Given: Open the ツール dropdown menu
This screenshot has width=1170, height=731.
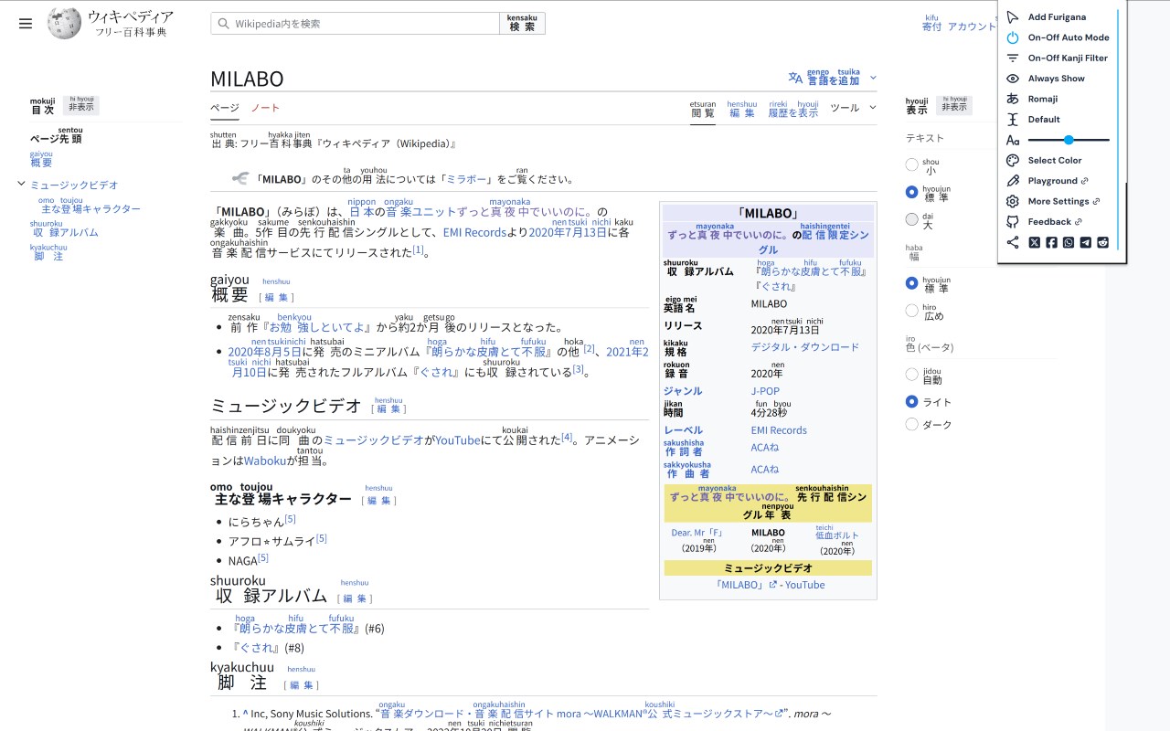Looking at the screenshot, I should pos(853,108).
